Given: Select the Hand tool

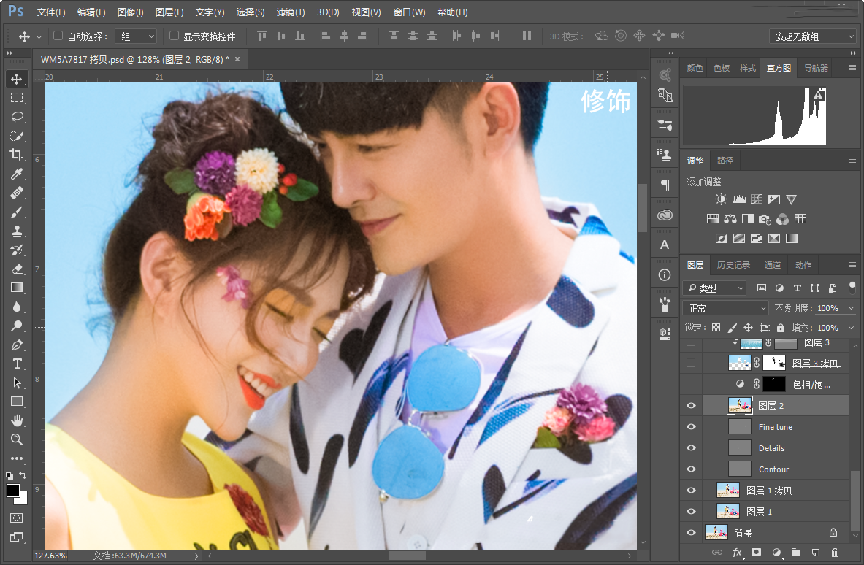Looking at the screenshot, I should tap(17, 420).
